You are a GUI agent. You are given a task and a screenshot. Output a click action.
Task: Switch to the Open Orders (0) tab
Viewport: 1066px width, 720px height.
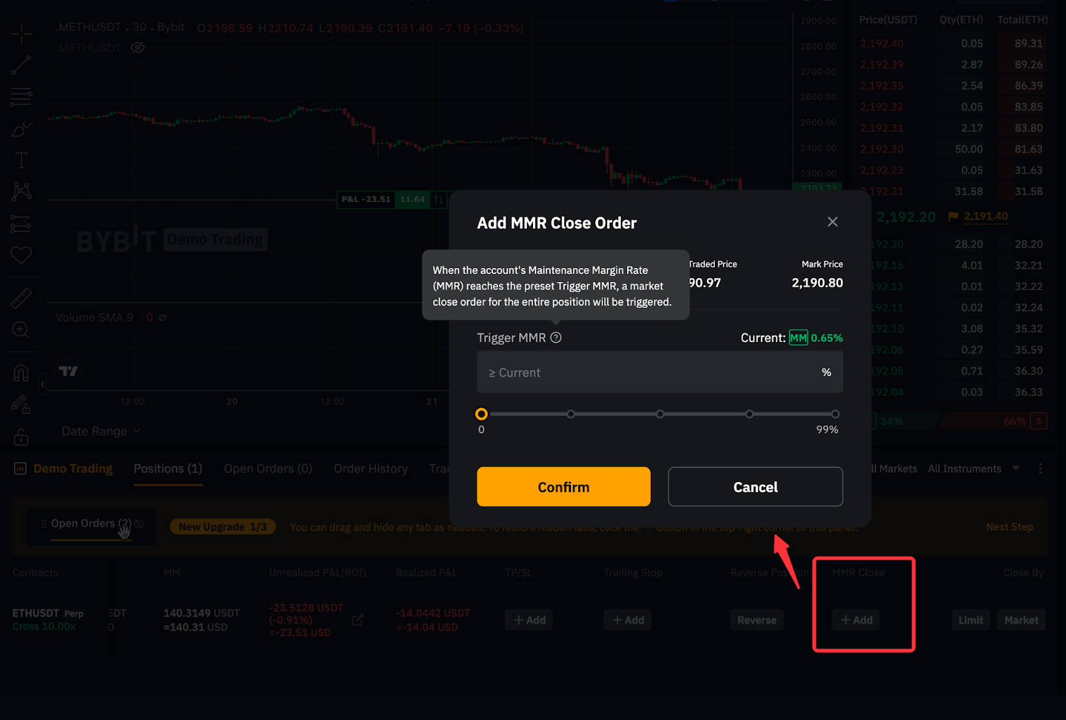point(268,469)
